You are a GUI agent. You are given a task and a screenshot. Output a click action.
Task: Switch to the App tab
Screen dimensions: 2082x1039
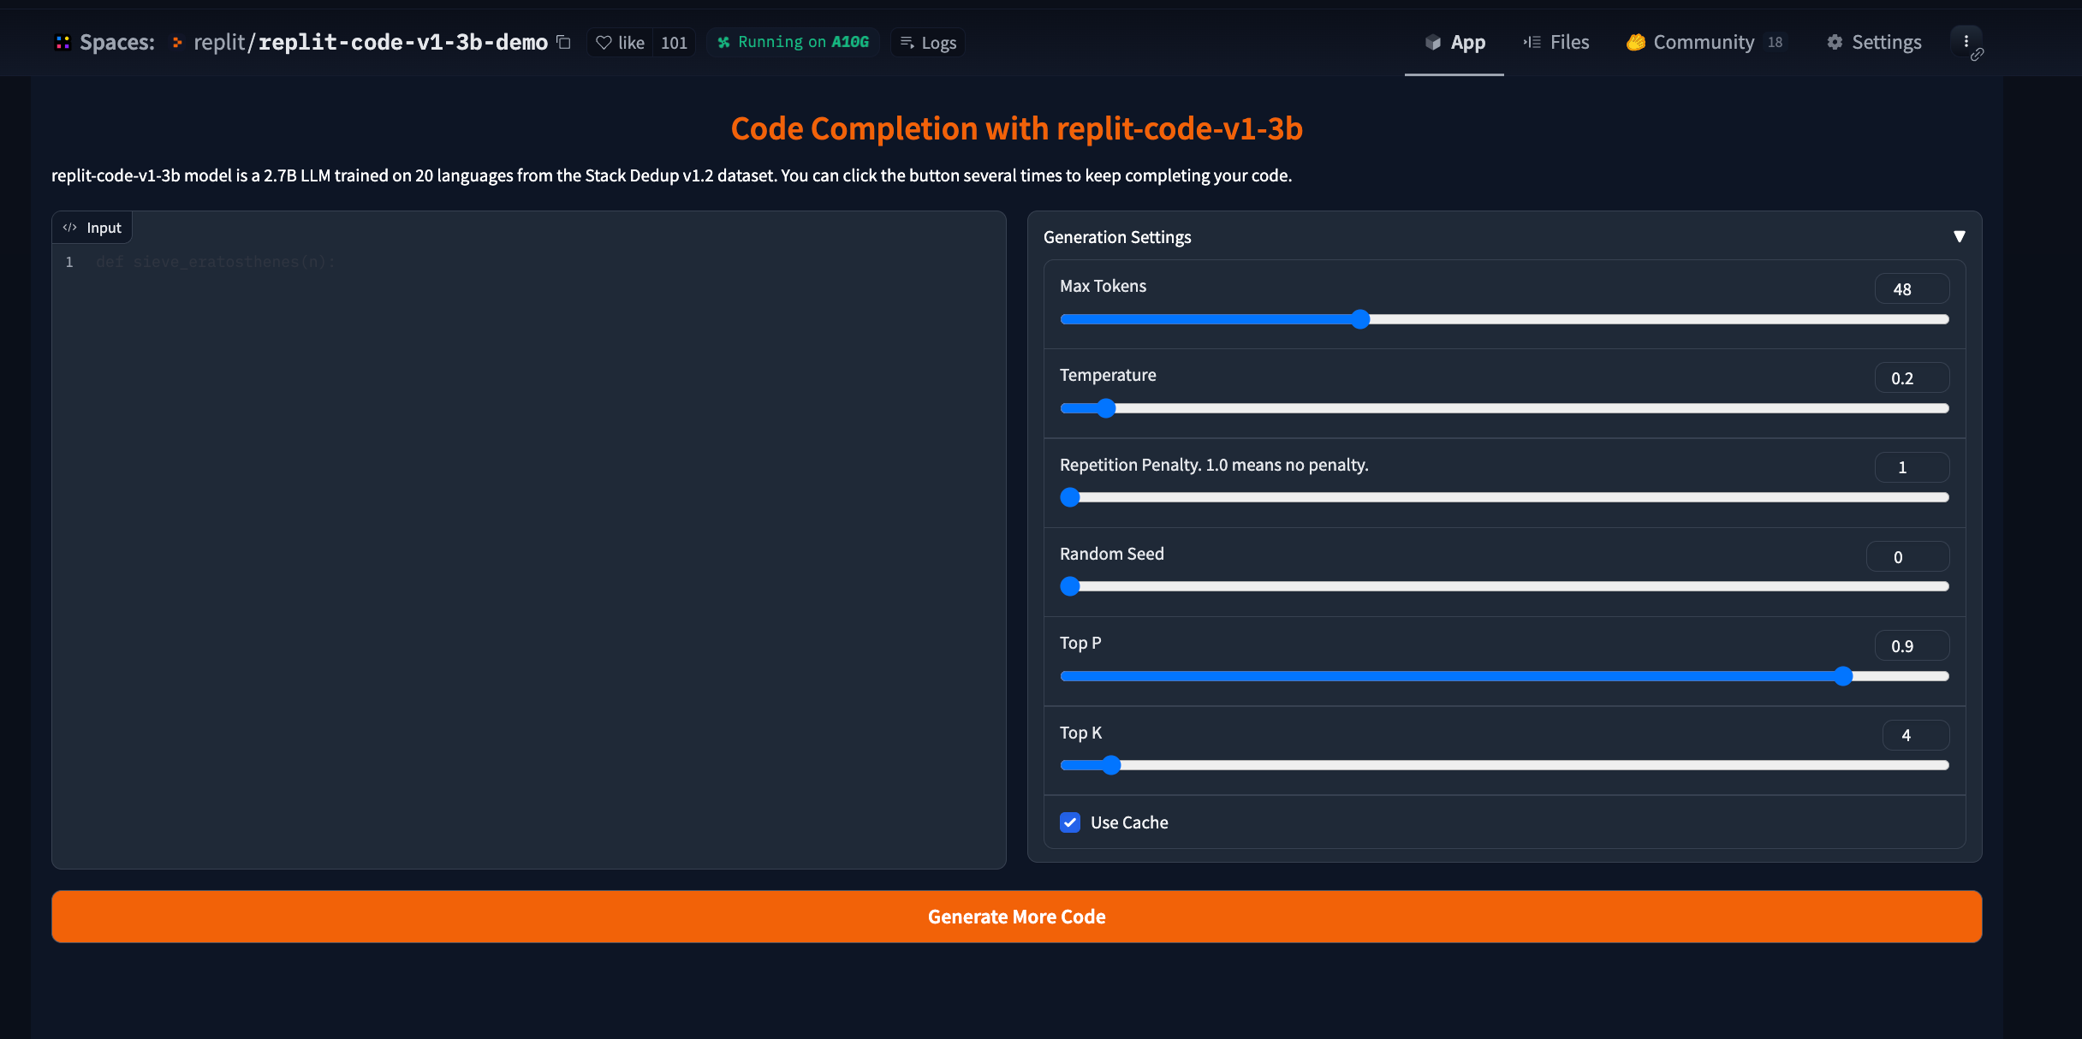pos(1454,42)
